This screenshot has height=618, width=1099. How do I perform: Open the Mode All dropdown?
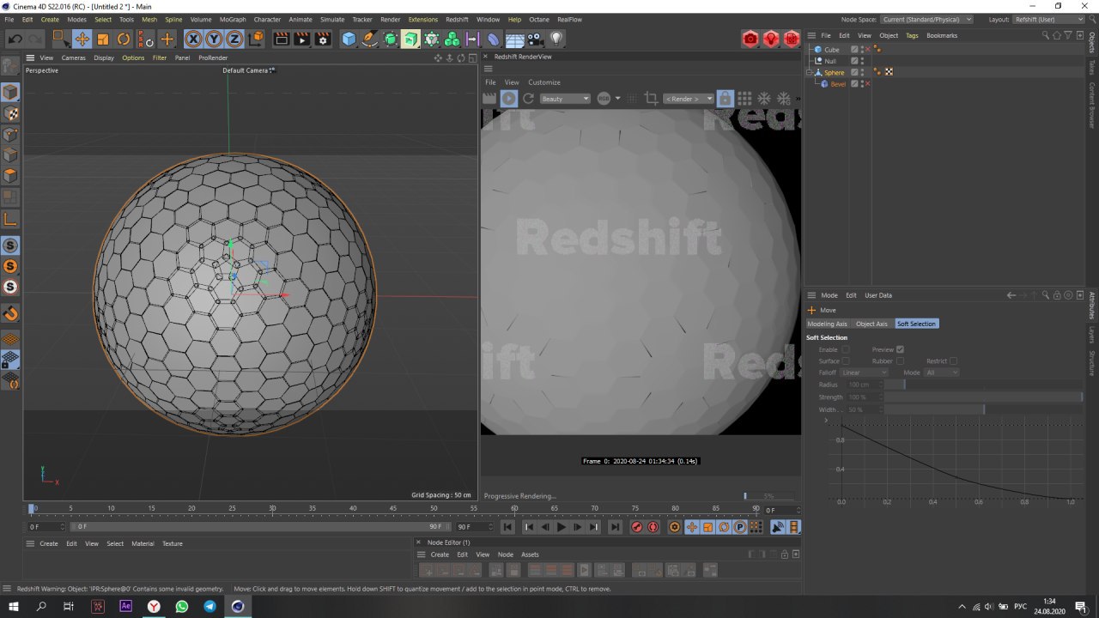941,373
